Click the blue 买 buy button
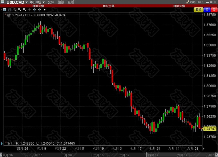218x157 pixels. 207,9
